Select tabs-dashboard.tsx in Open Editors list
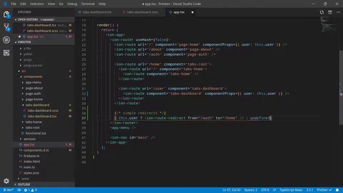This screenshot has width=343, height=193. [x=44, y=25]
